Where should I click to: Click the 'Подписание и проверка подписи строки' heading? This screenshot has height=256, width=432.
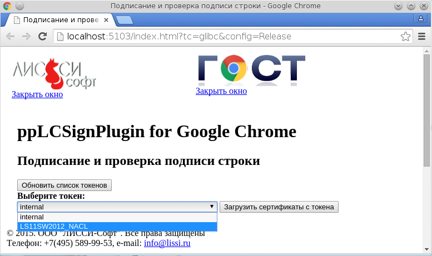138,160
